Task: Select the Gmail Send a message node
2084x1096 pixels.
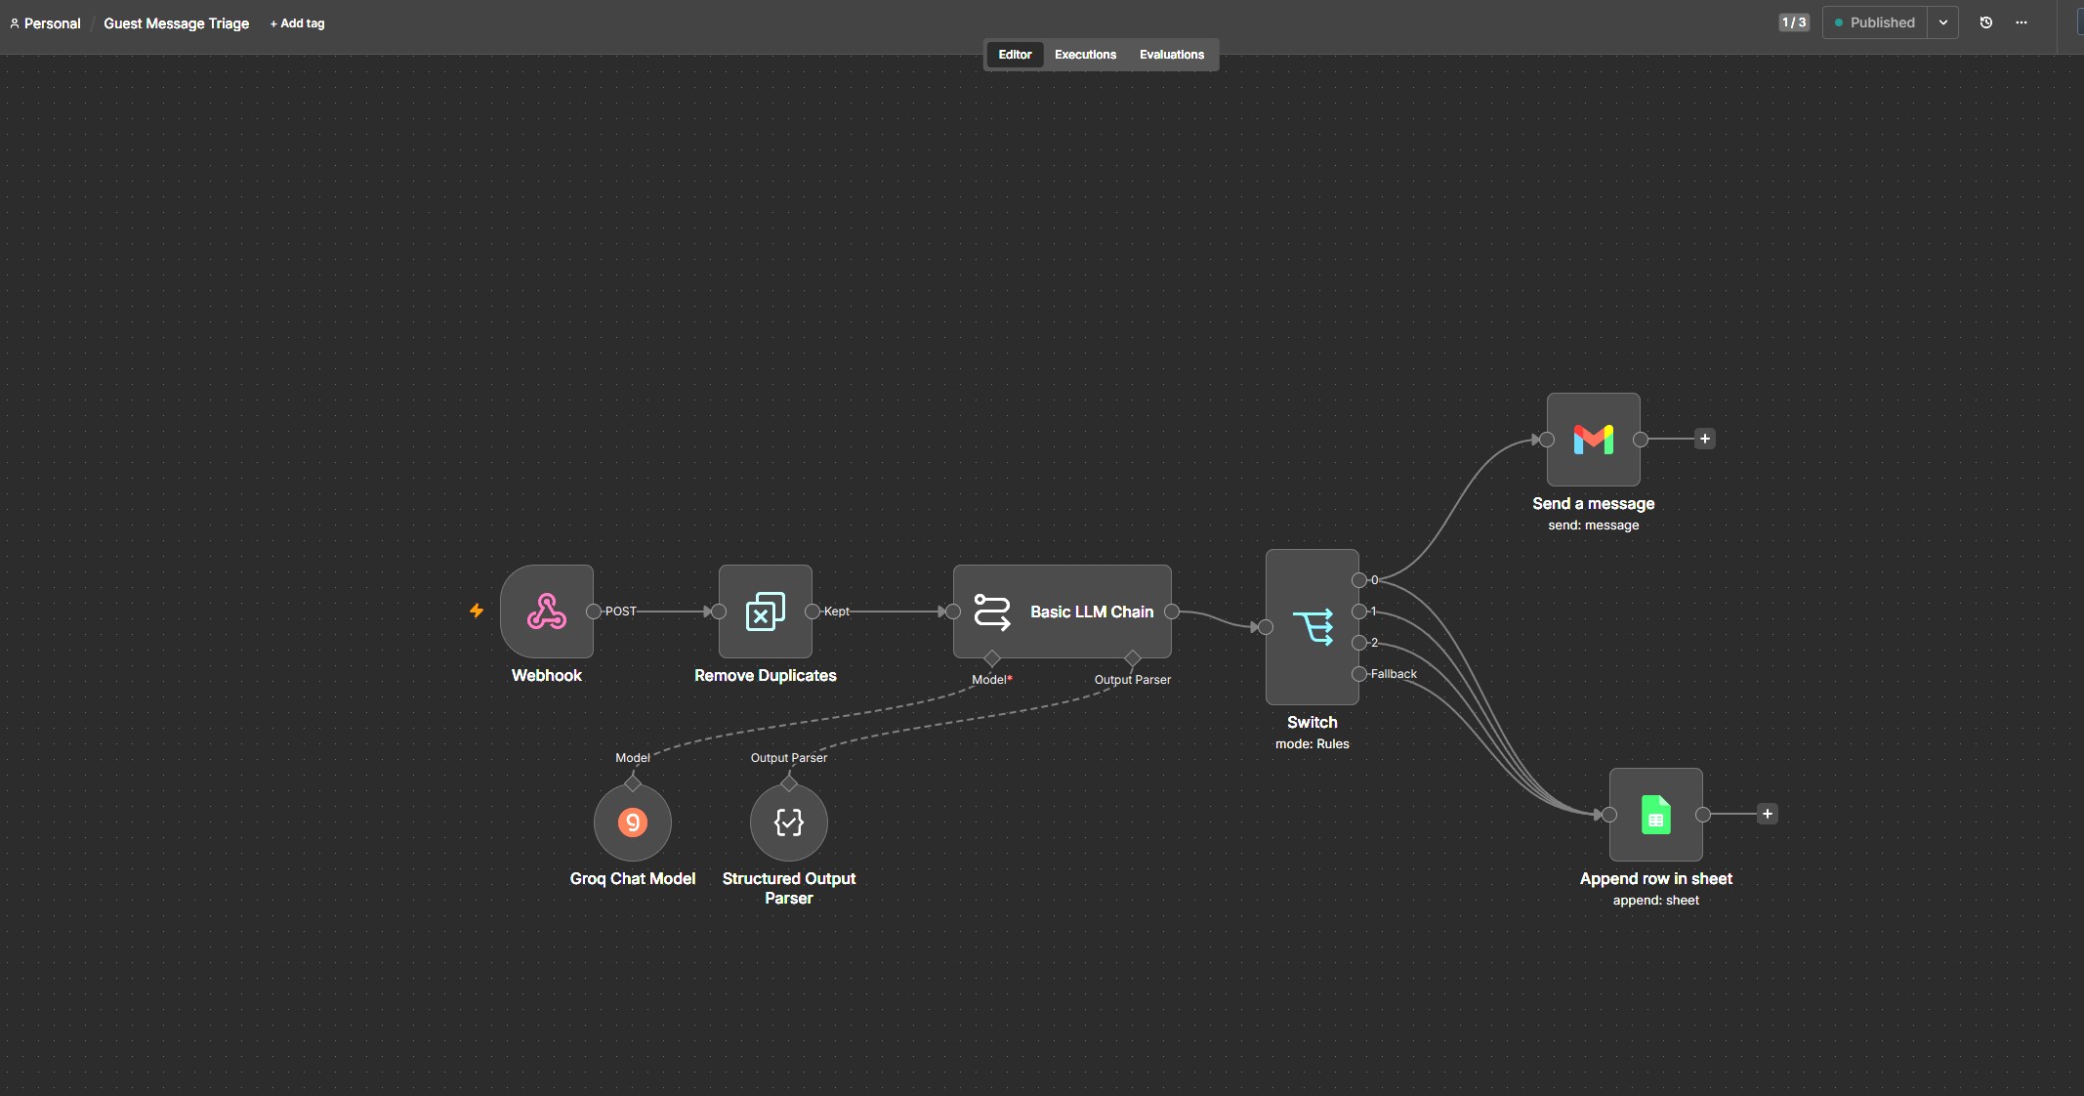Action: tap(1594, 440)
